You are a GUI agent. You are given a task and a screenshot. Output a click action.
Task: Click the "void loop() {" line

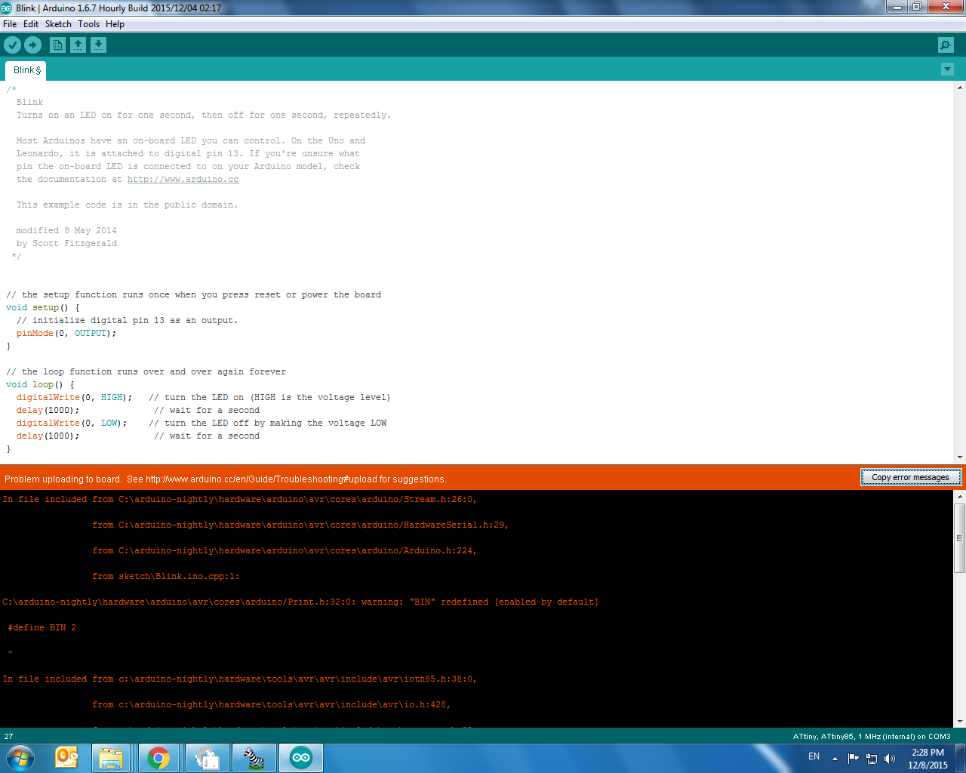[x=40, y=385]
